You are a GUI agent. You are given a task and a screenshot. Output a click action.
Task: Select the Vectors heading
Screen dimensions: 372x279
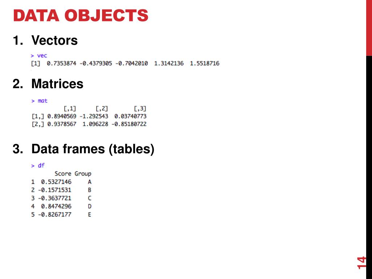(x=54, y=40)
